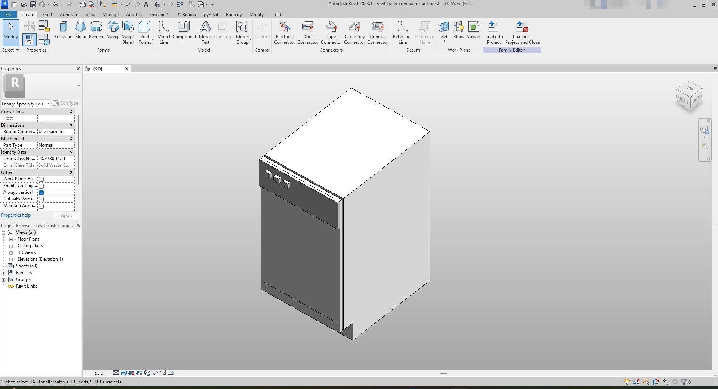The height and width of the screenshot is (389, 718).
Task: Add a Duct Connector
Action: point(308,33)
